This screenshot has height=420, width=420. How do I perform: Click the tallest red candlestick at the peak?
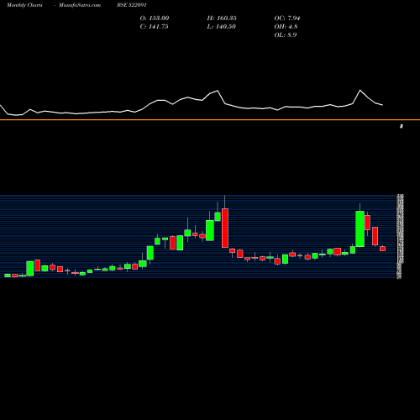click(x=225, y=228)
